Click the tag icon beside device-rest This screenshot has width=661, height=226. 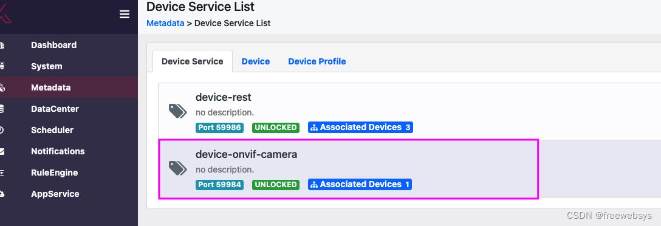pyautogui.click(x=177, y=111)
